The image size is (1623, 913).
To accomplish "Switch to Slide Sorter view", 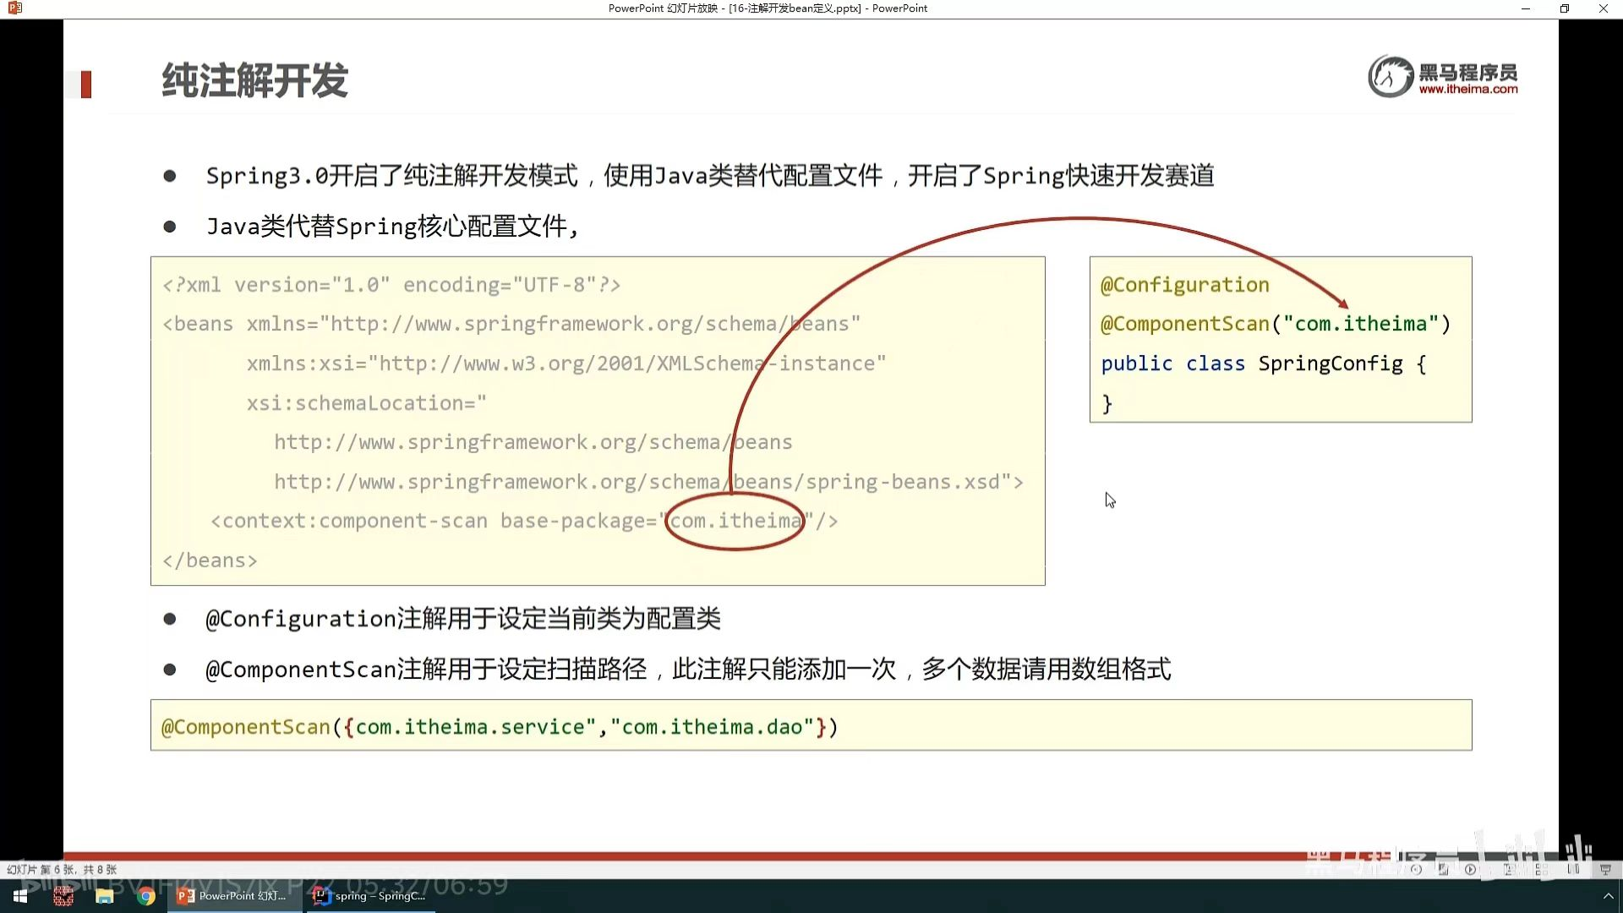I will tap(1541, 869).
